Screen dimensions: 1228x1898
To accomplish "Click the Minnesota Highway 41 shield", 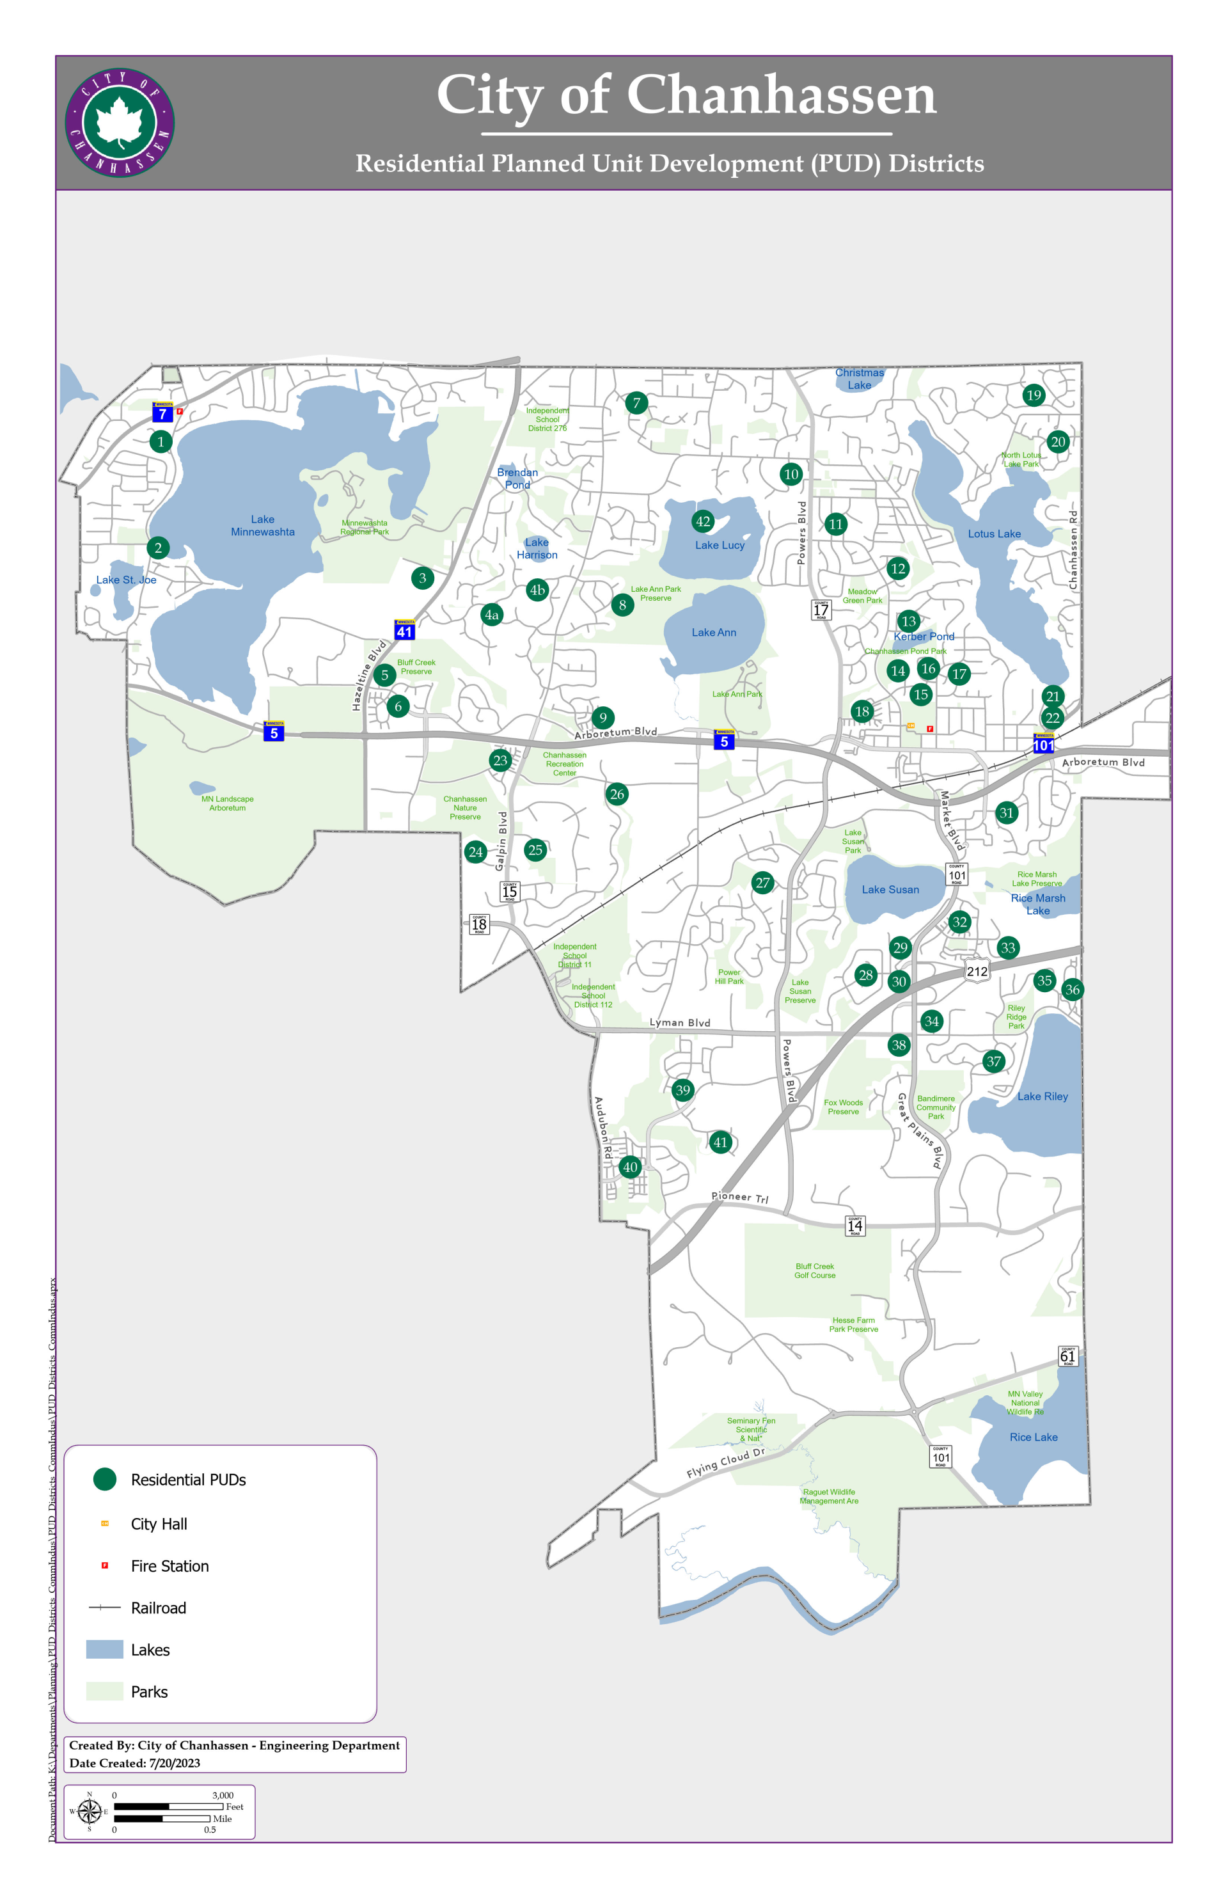I will (x=405, y=629).
